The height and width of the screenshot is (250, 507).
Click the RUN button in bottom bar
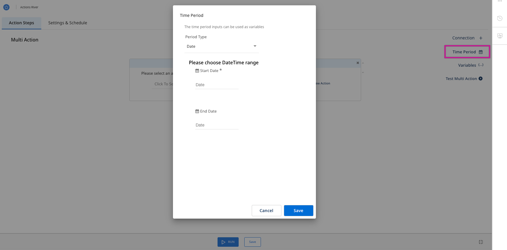(x=228, y=242)
